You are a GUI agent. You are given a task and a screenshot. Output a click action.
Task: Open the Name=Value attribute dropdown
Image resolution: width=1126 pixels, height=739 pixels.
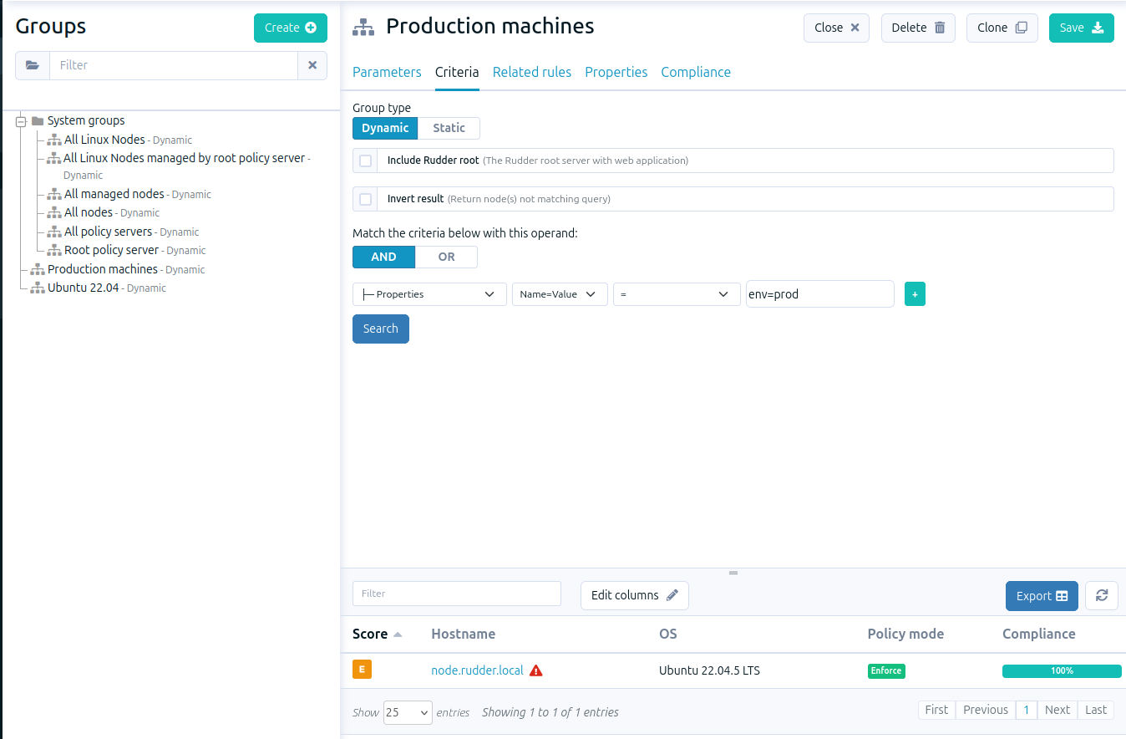click(x=560, y=294)
